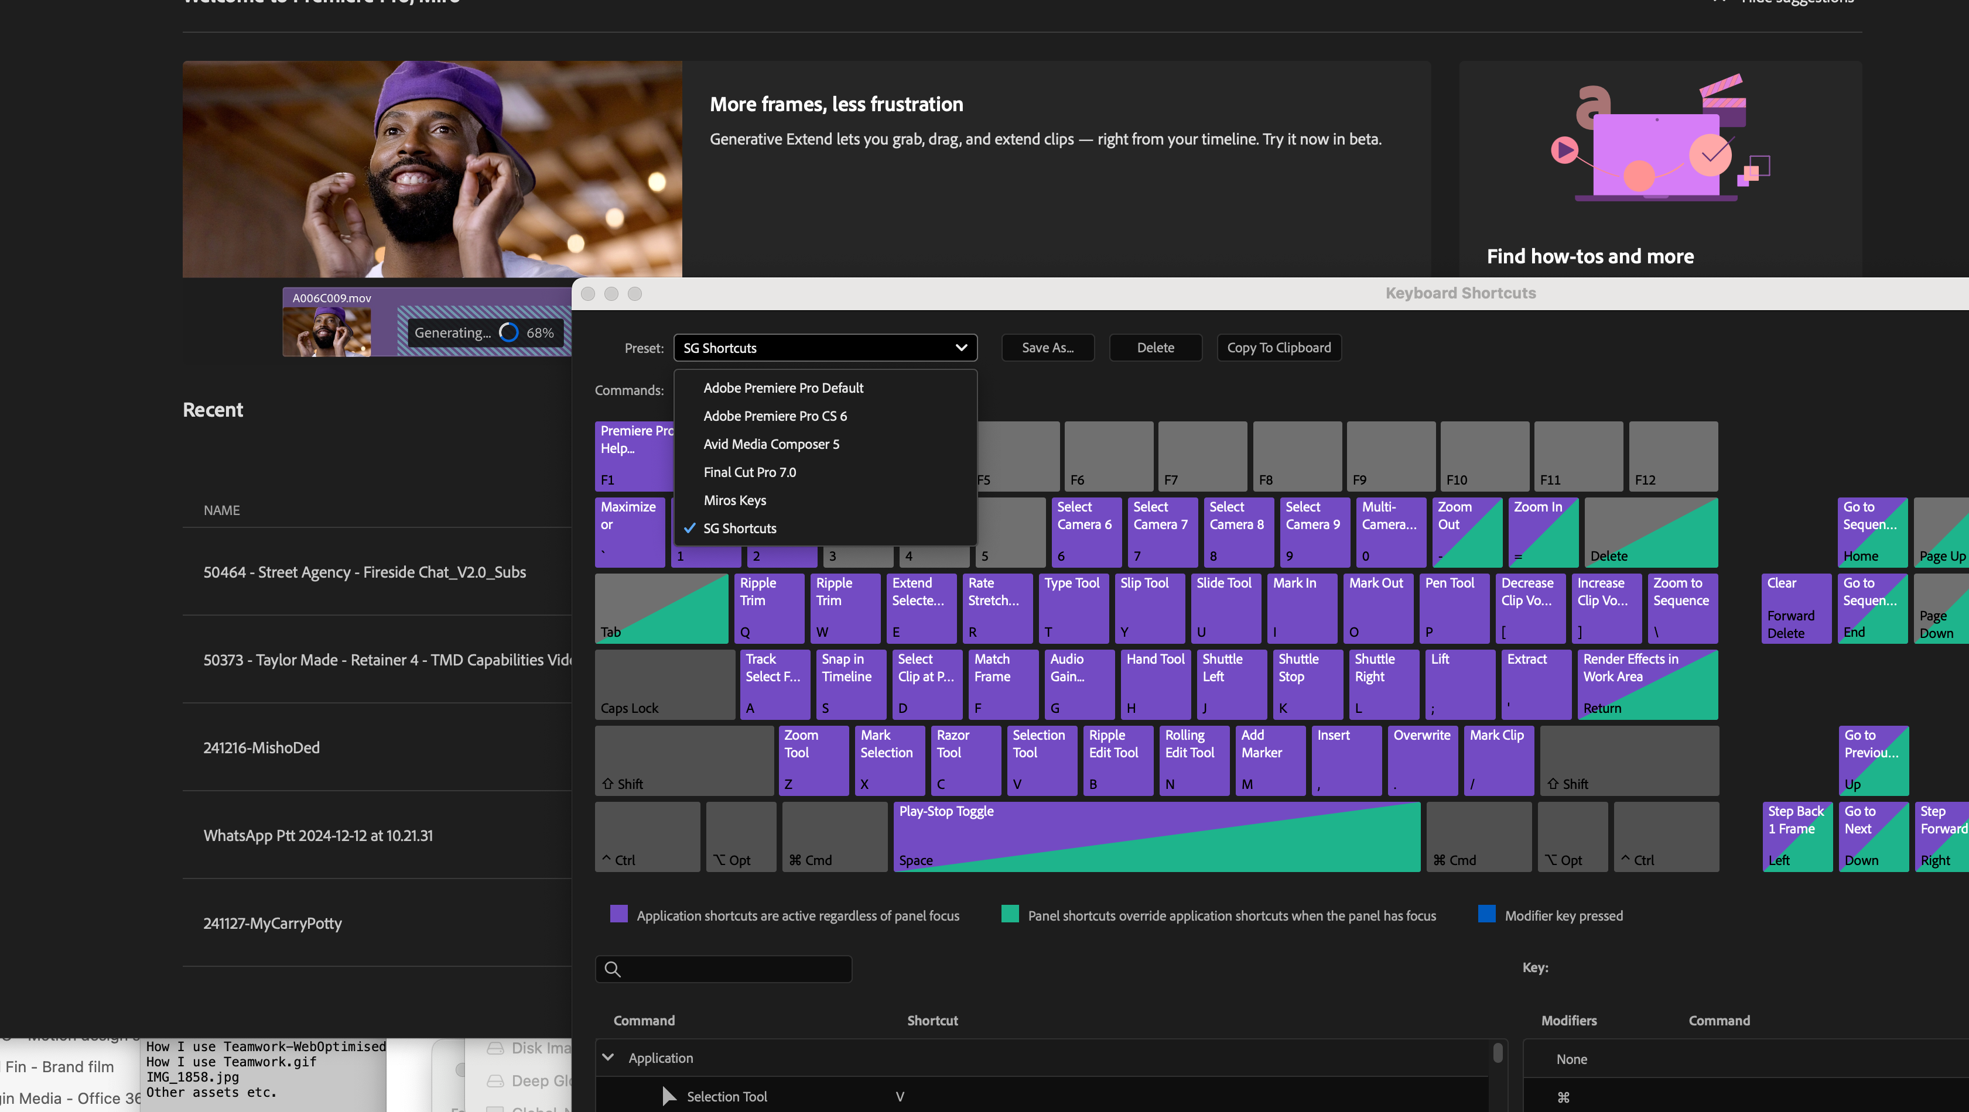Click the purple application shortcuts legend swatch
The height and width of the screenshot is (1112, 1969).
[619, 914]
